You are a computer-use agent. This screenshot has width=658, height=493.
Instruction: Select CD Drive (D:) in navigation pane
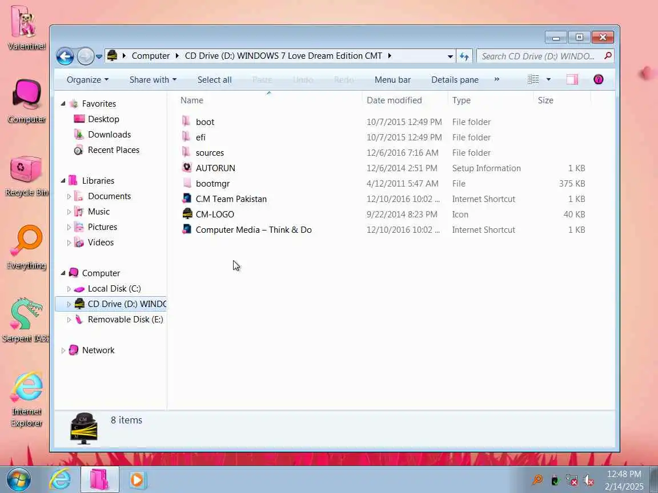click(111, 304)
